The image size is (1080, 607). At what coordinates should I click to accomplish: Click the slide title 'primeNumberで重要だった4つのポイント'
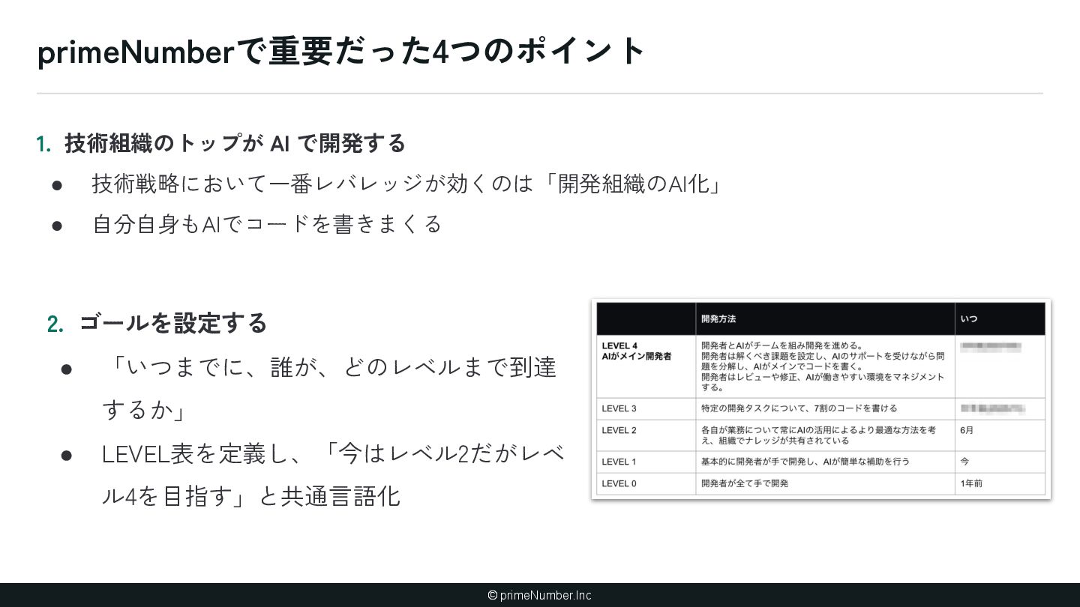[x=341, y=51]
